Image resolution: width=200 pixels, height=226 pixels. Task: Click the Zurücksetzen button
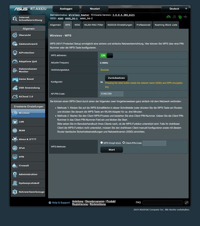(x=116, y=78)
